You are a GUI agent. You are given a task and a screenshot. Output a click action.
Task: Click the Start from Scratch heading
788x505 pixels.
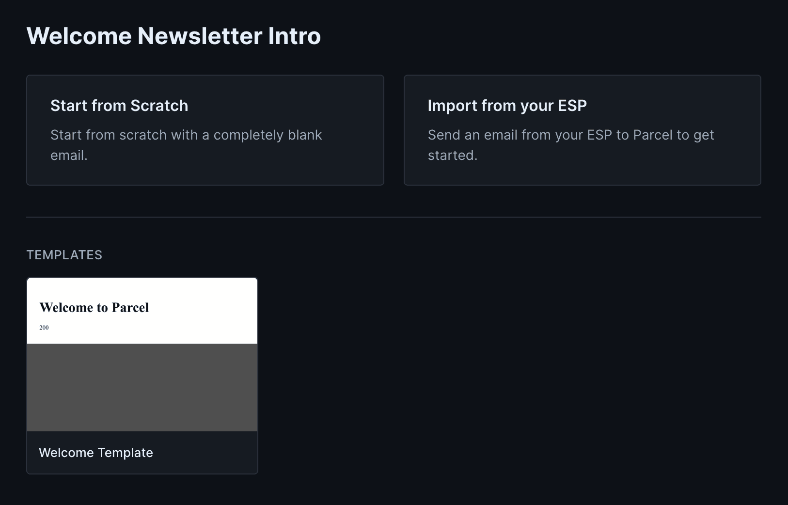(x=119, y=106)
